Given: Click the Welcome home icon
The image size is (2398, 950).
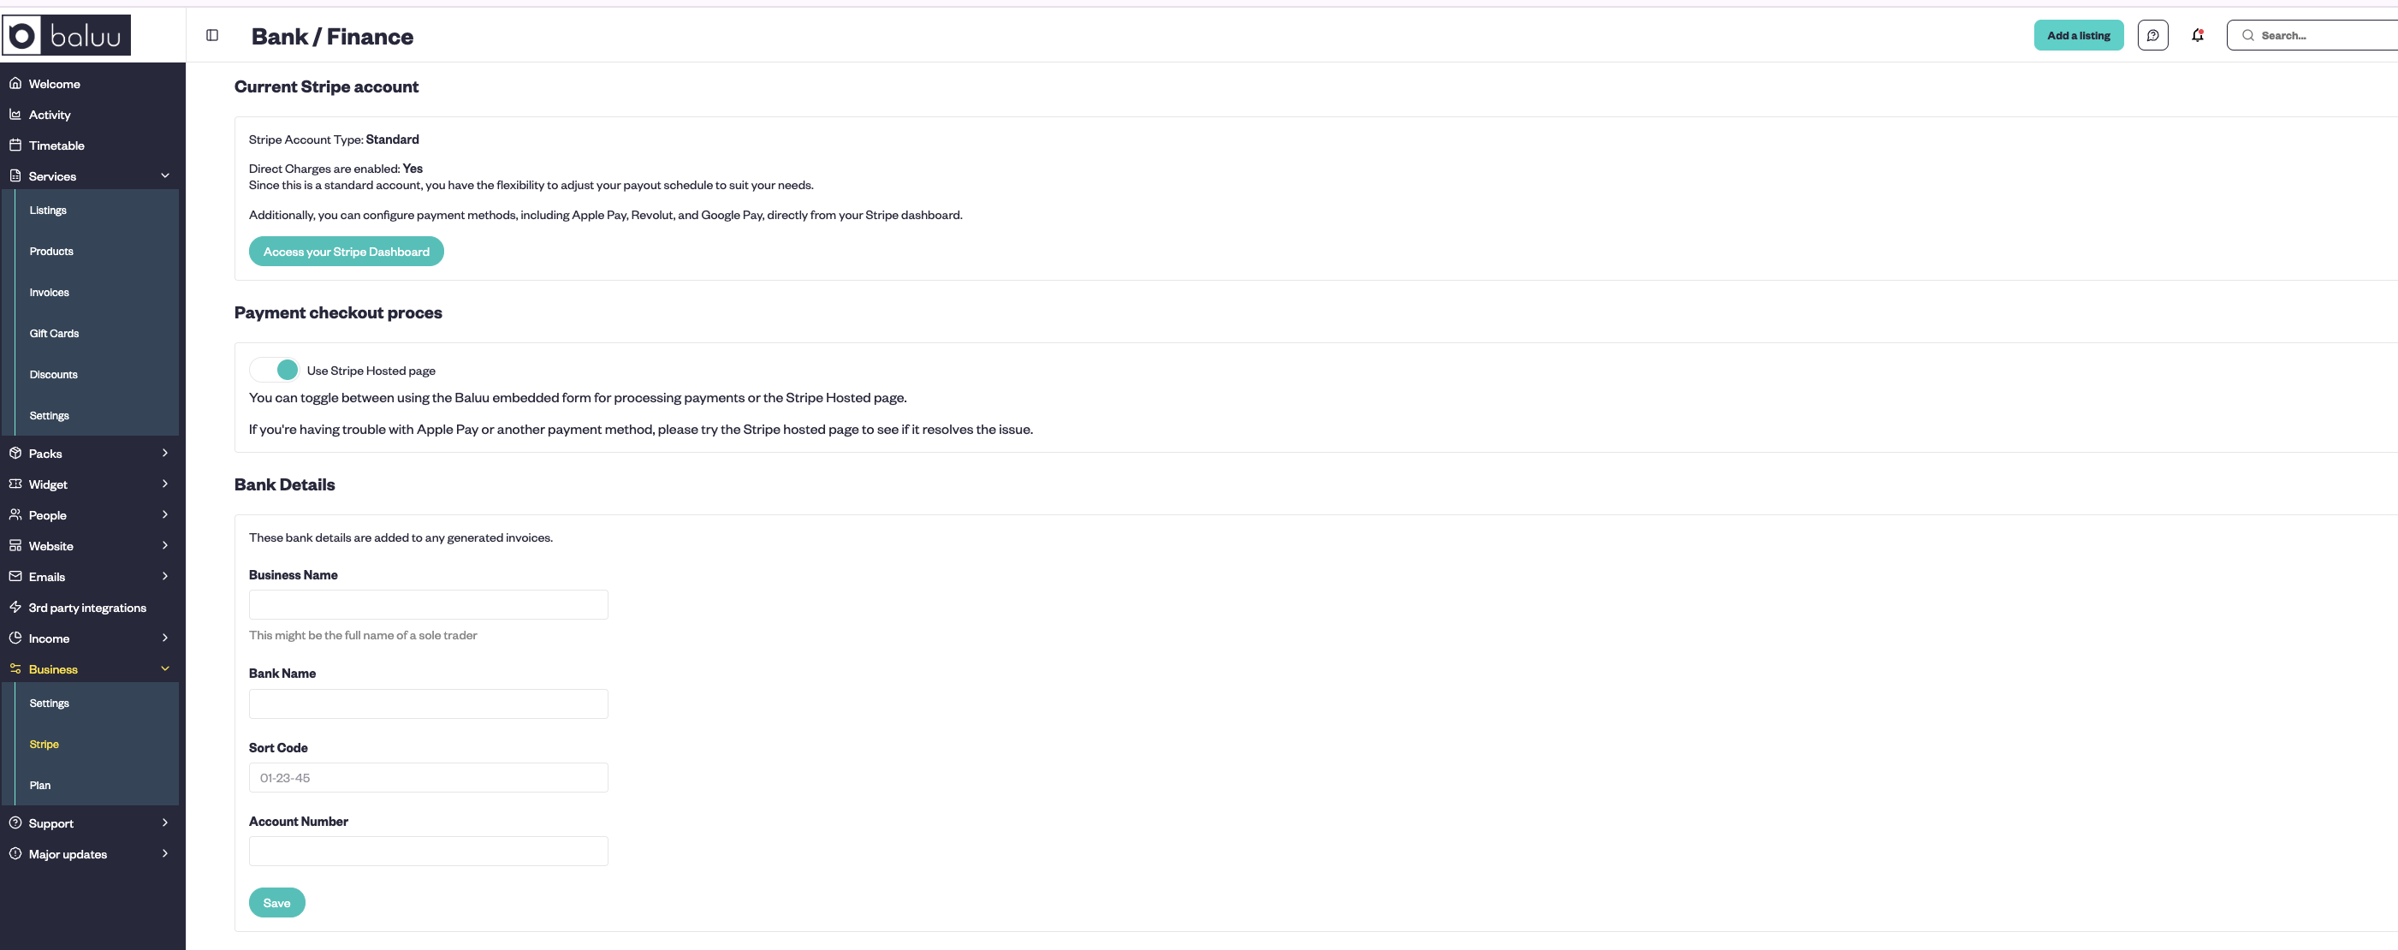Looking at the screenshot, I should point(15,84).
